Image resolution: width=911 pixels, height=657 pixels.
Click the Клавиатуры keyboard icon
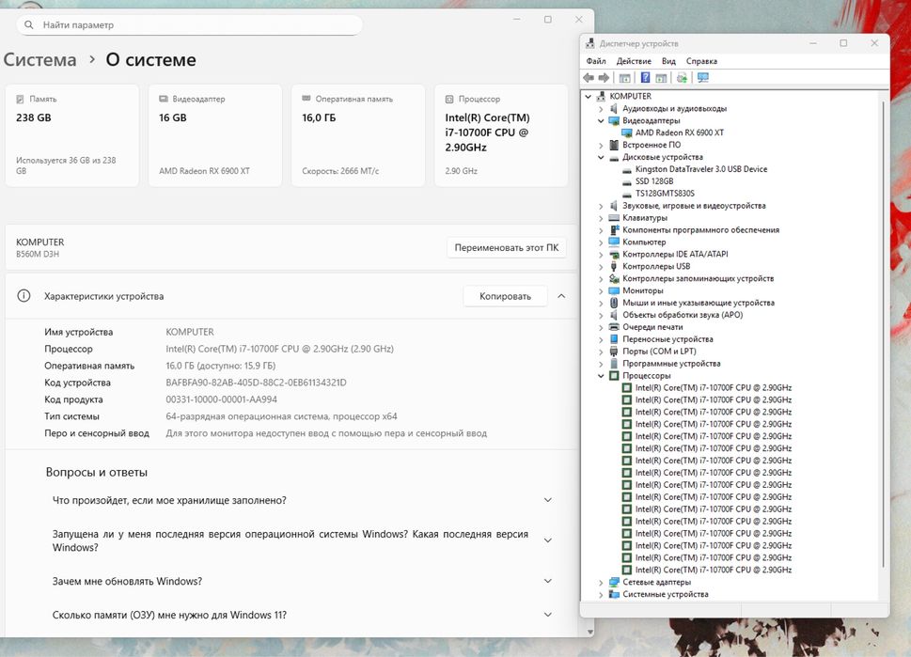point(614,218)
